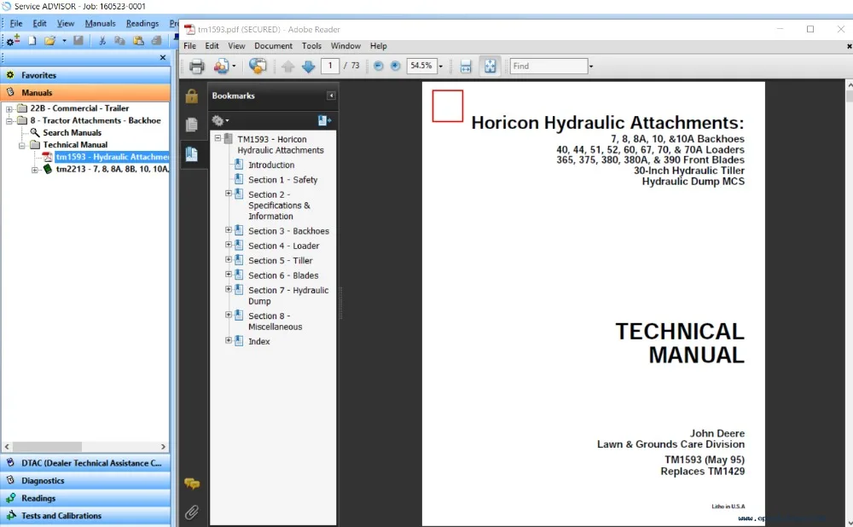Toggle the Fit Page view button

tap(490, 67)
